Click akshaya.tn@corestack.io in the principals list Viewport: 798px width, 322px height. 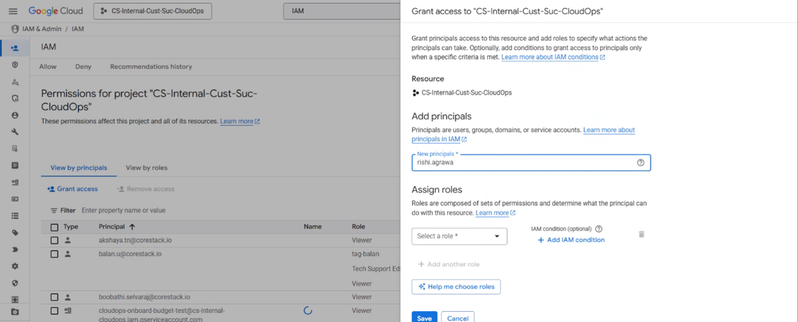pyautogui.click(x=135, y=240)
